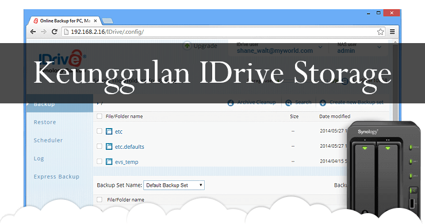Go back with the browser back arrow
Viewport: 425px width, 224px height.
point(33,32)
